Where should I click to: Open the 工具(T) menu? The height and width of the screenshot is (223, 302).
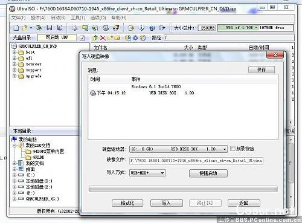(78, 18)
